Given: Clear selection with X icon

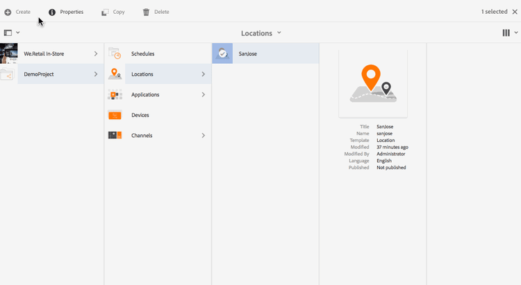Looking at the screenshot, I should point(515,12).
